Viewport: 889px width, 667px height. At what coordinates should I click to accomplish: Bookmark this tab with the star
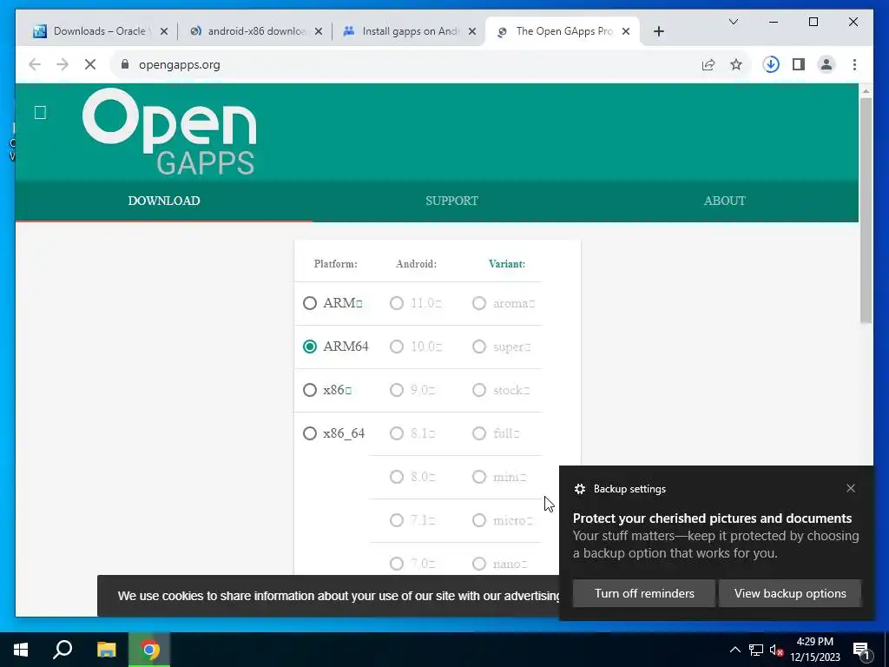click(x=736, y=64)
